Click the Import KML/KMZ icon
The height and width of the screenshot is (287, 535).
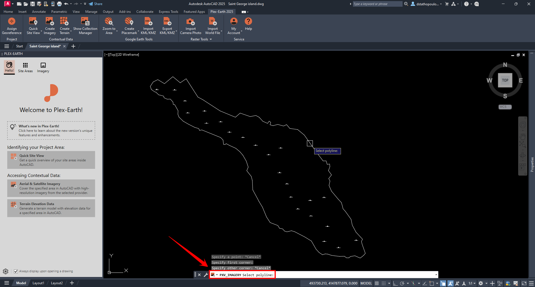pos(148,21)
